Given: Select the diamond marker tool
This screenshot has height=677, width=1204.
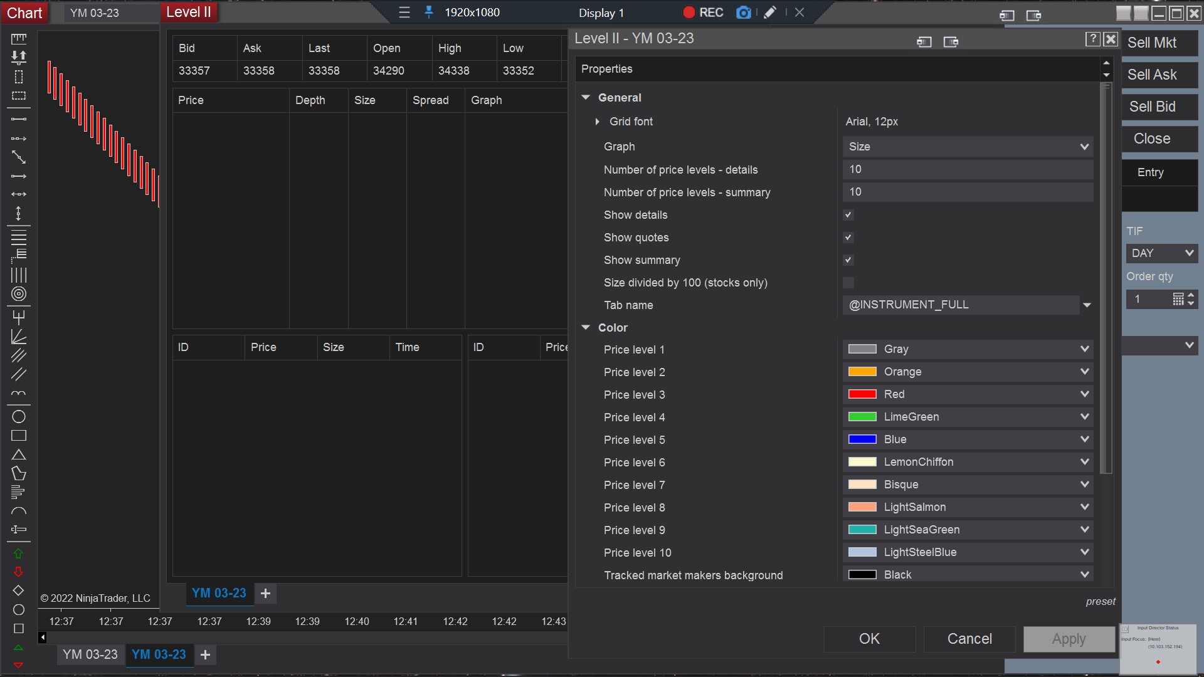Looking at the screenshot, I should (18, 590).
